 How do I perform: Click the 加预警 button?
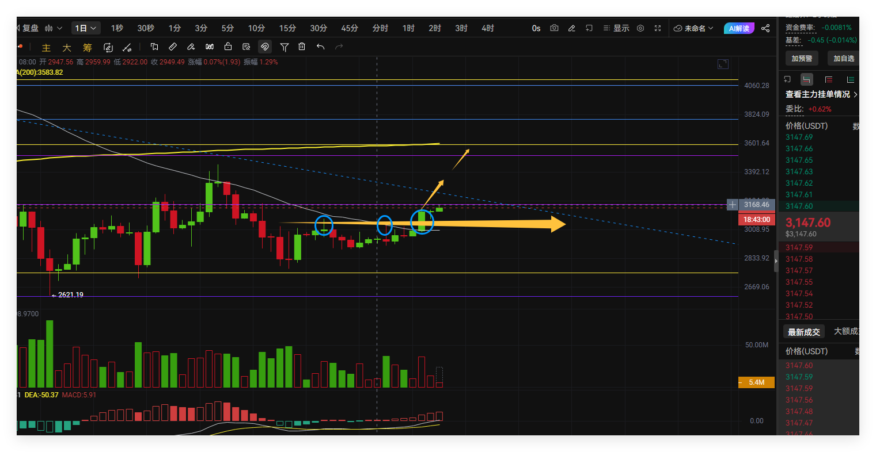[802, 58]
